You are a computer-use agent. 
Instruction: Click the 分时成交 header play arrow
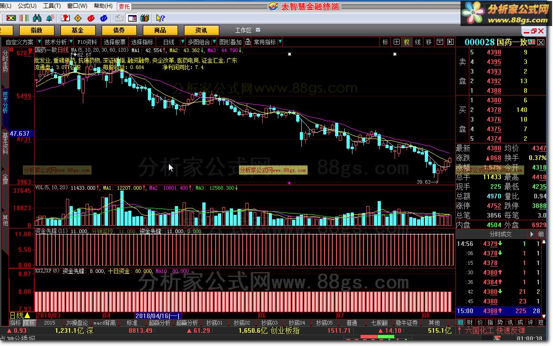[x=531, y=234]
